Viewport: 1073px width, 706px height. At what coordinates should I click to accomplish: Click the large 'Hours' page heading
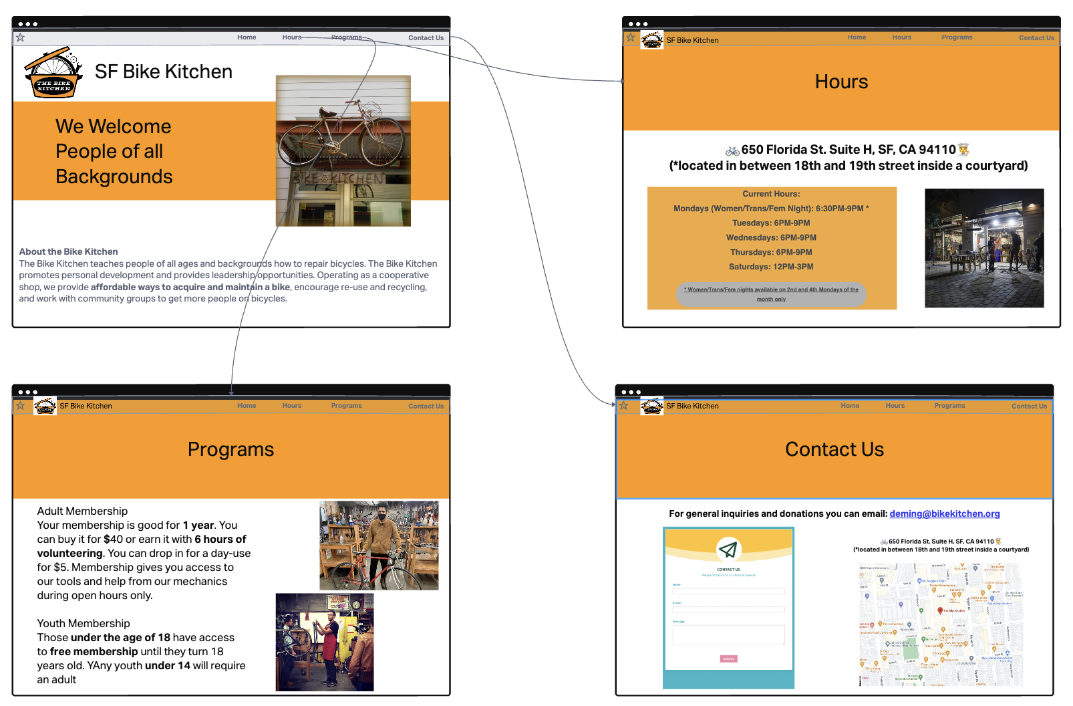pyautogui.click(x=841, y=82)
